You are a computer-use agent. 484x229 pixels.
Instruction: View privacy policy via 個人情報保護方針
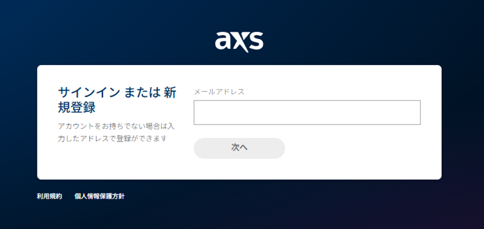point(100,196)
